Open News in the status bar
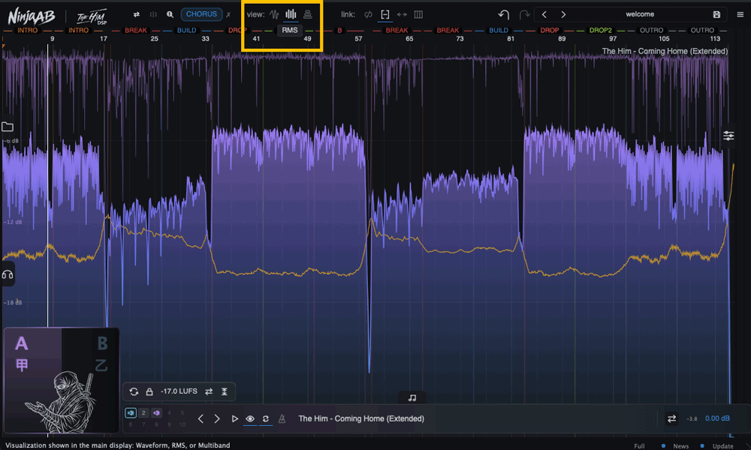 pos(680,445)
